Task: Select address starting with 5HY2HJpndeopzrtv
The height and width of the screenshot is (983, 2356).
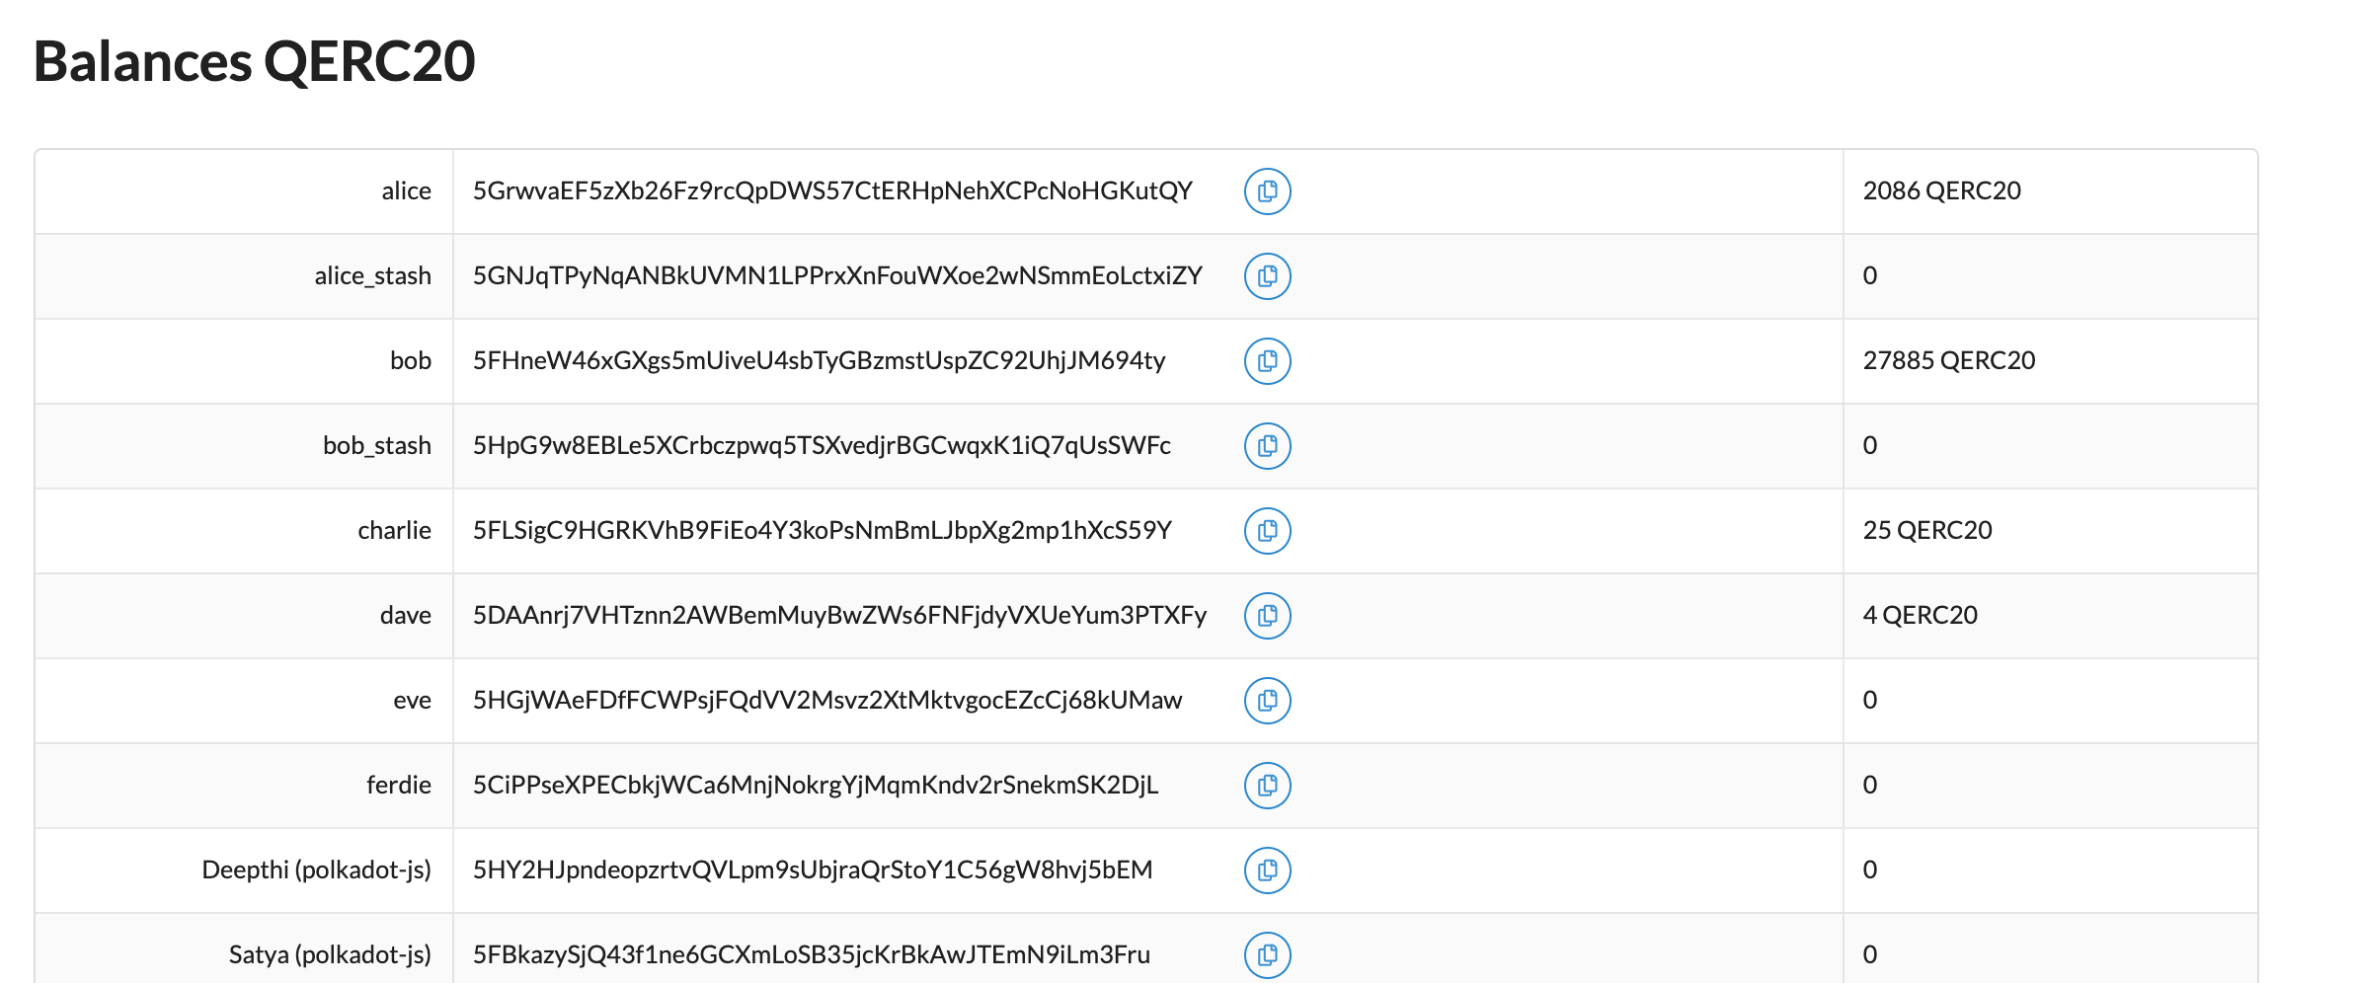Action: point(813,870)
